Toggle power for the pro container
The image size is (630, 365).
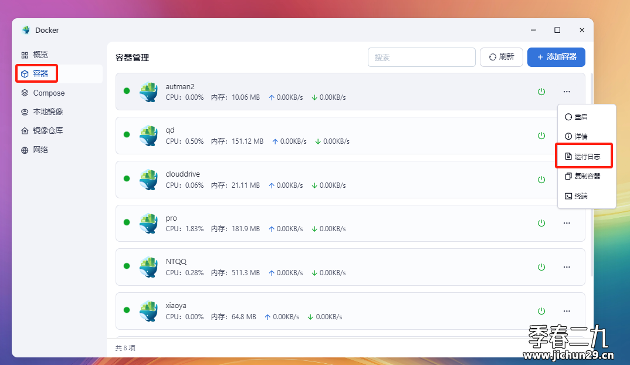point(541,223)
